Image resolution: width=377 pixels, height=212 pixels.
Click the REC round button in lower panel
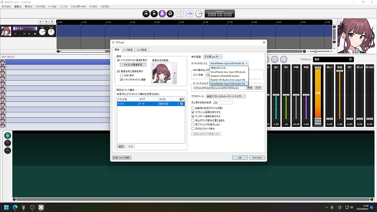pos(8,135)
